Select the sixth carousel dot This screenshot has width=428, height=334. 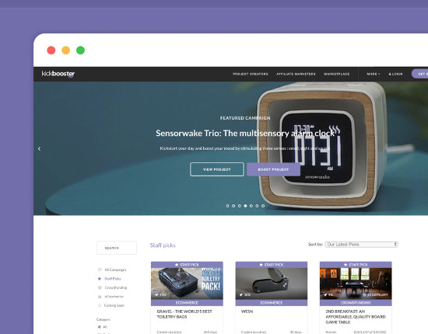(257, 206)
